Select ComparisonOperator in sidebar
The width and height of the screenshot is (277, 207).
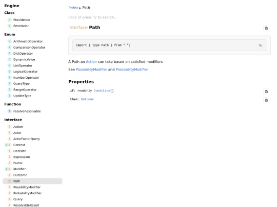[x=29, y=48]
